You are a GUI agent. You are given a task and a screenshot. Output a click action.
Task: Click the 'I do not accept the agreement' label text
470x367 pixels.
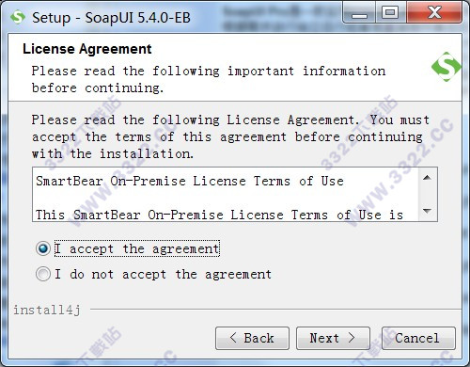coord(163,275)
